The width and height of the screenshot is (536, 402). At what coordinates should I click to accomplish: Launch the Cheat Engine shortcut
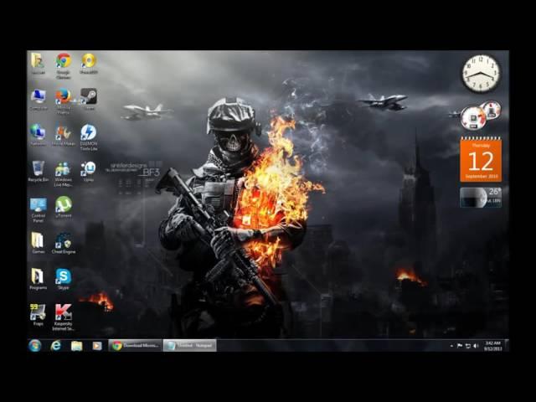tap(64, 243)
